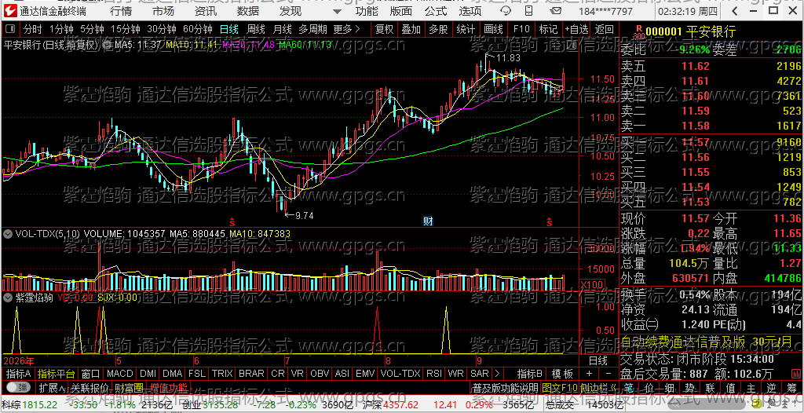Click the panel layout icon left of 分时

click(11, 29)
